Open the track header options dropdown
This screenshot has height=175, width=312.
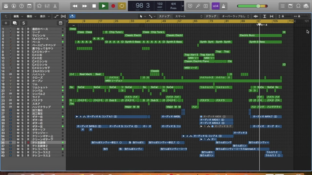[x=60, y=23]
